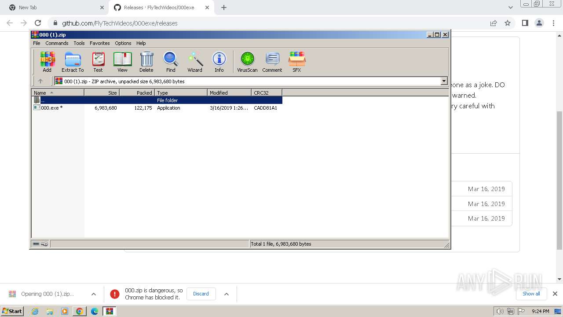Share this page icon in address bar
Image resolution: width=563 pixels, height=317 pixels.
494,23
